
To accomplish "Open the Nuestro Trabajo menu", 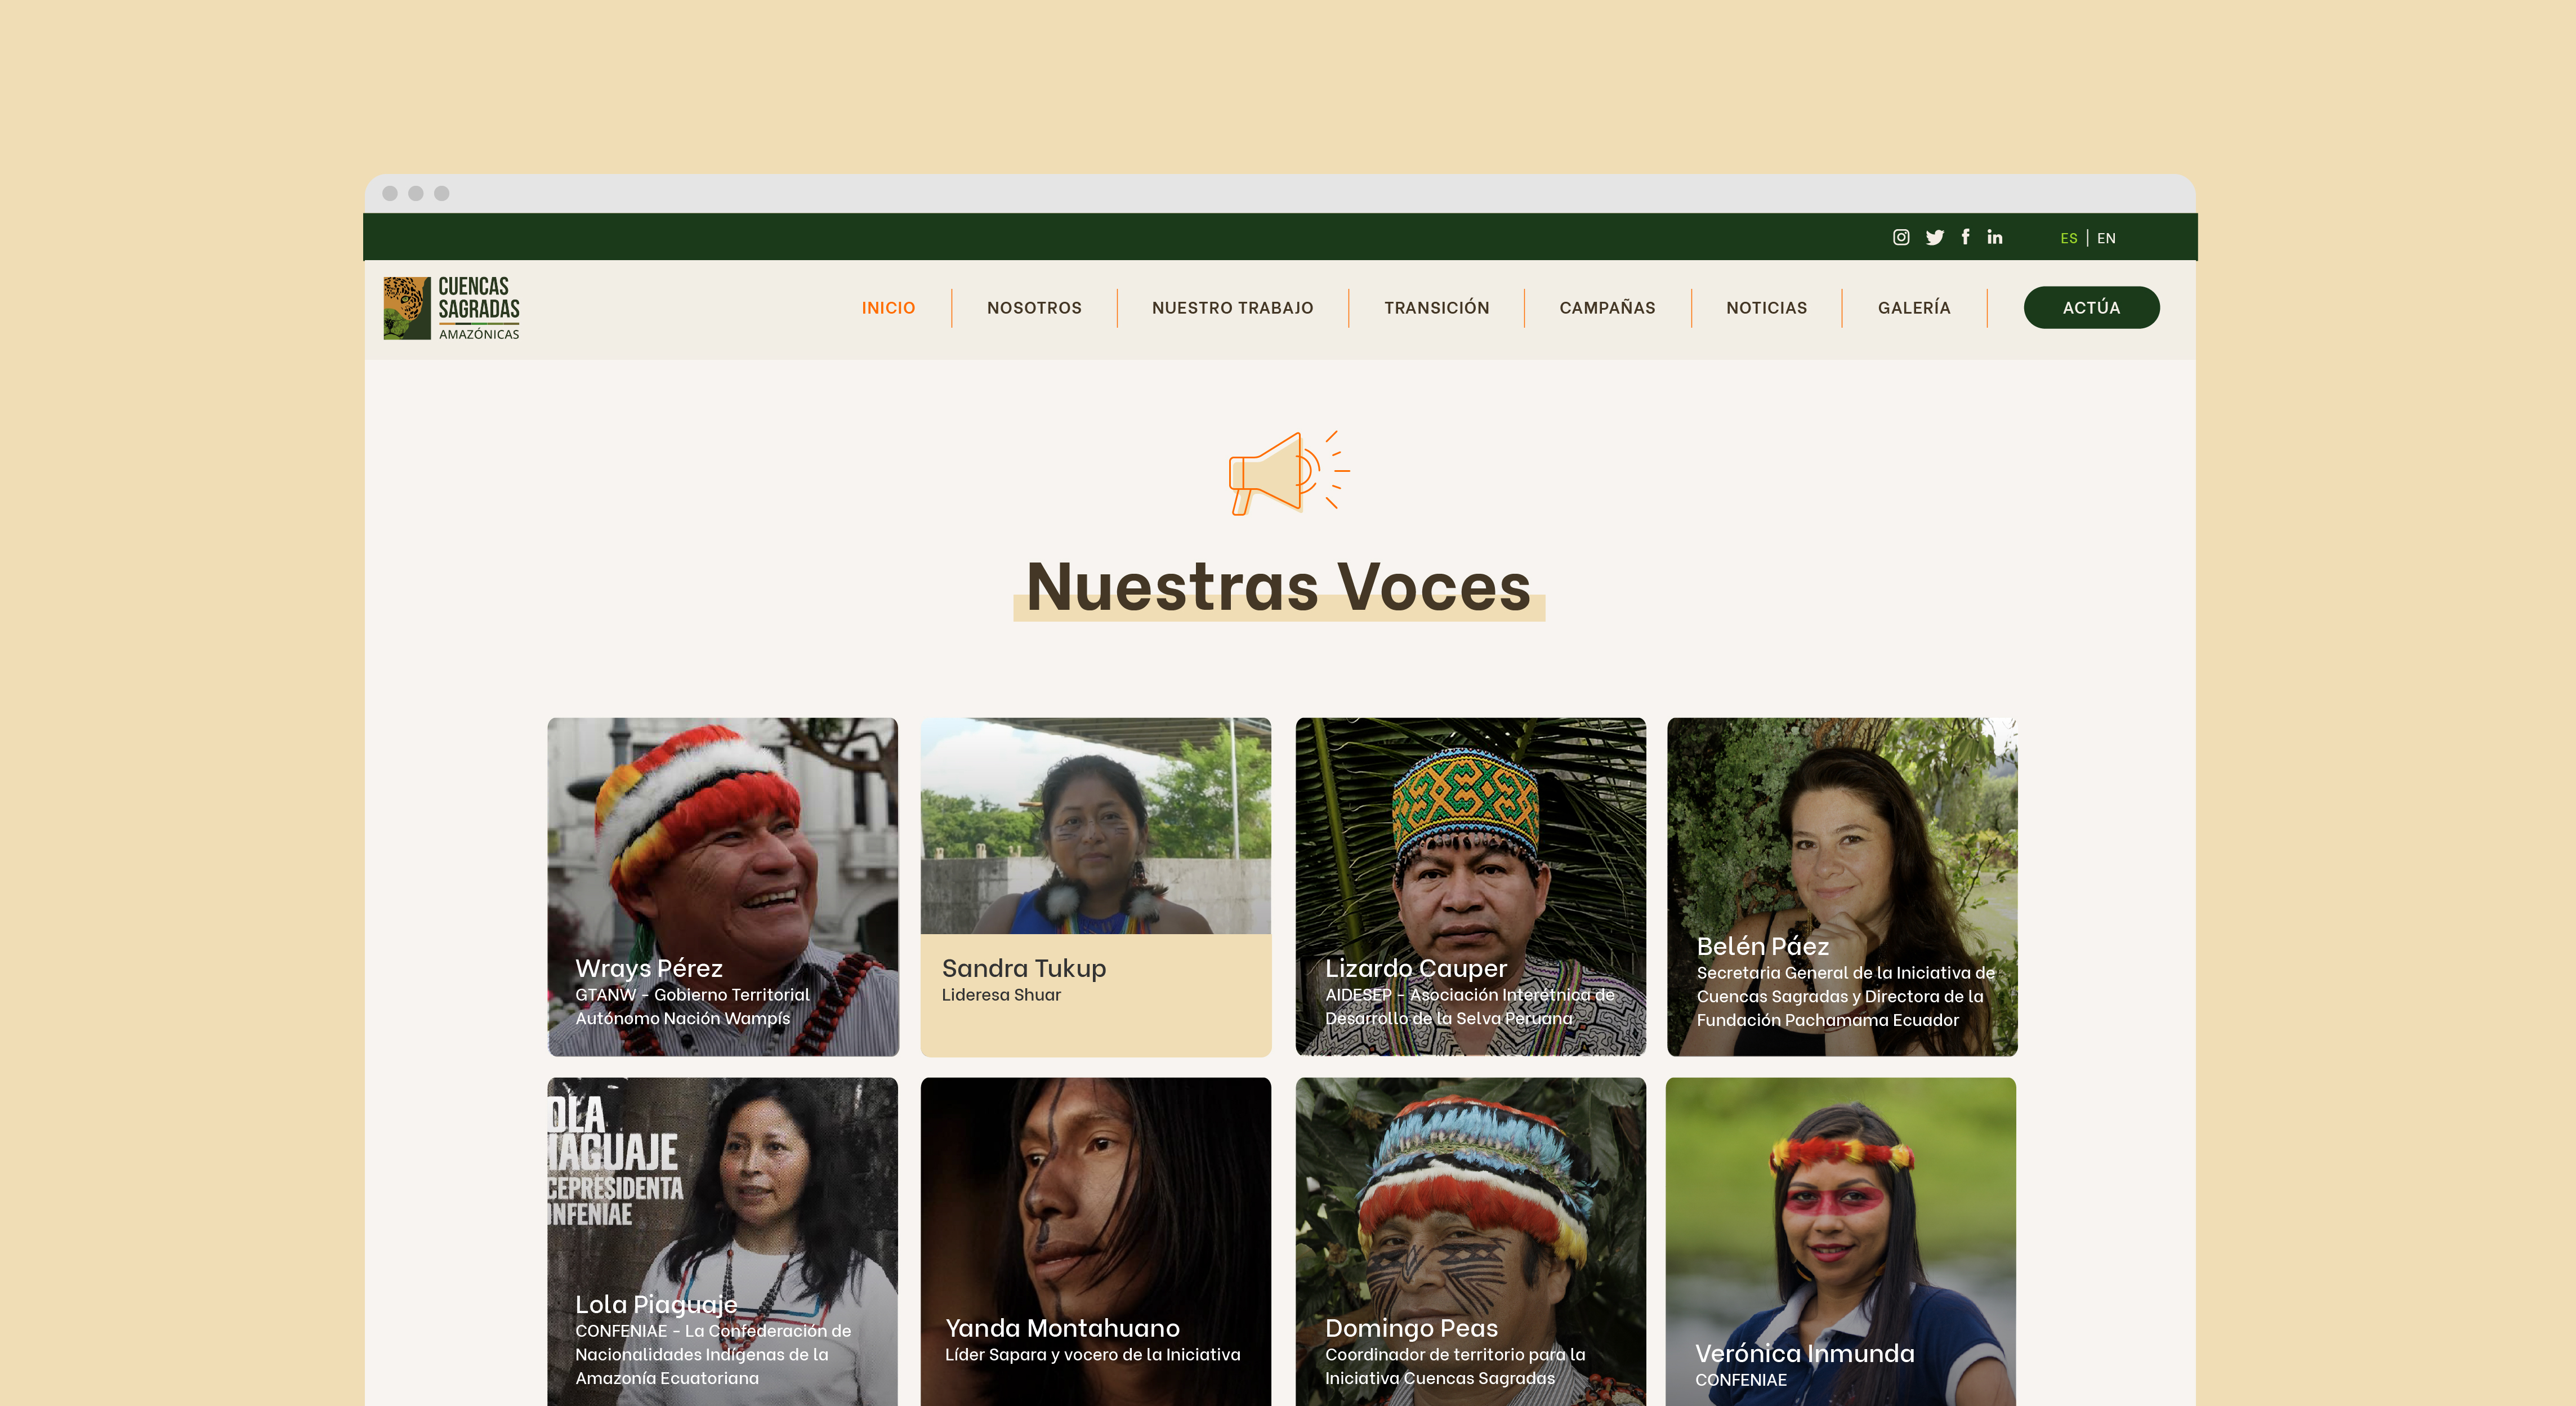I will (1232, 308).
